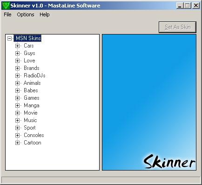Select the Babes tree item

[x=31, y=90]
